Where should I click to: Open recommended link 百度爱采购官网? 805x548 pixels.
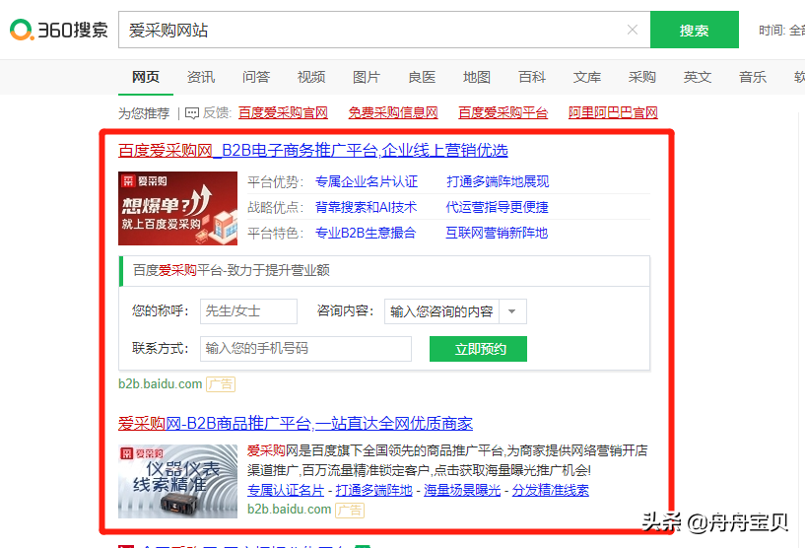click(284, 112)
